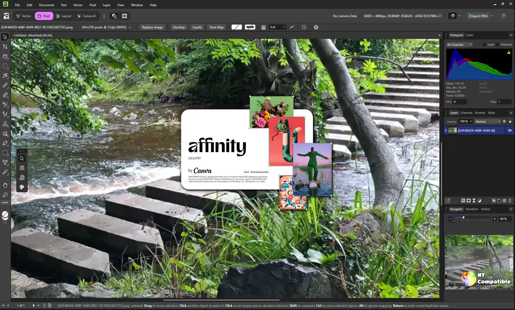Switch to the Channels tab
Viewport: 515px width, 310px height.
click(x=466, y=113)
